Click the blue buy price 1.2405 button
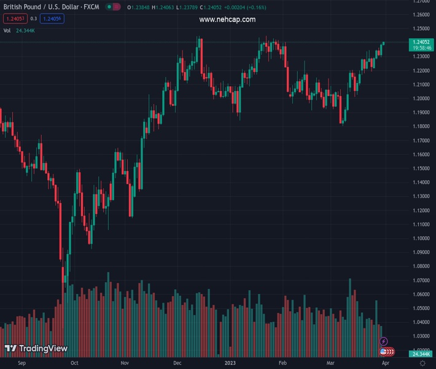The width and height of the screenshot is (436, 369). tap(52, 18)
